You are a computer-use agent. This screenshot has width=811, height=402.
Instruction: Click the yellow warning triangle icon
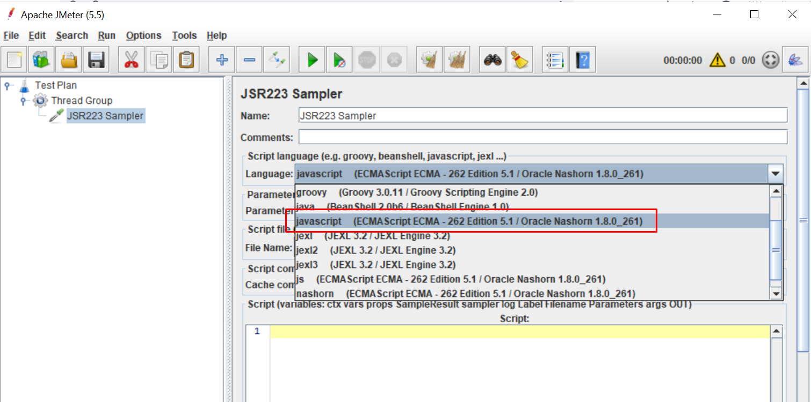pyautogui.click(x=718, y=59)
